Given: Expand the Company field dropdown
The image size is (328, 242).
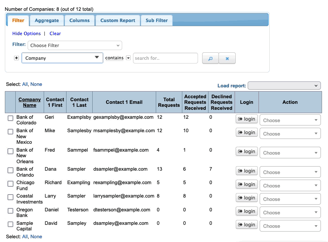Looking at the screenshot, I should tap(62, 58).
